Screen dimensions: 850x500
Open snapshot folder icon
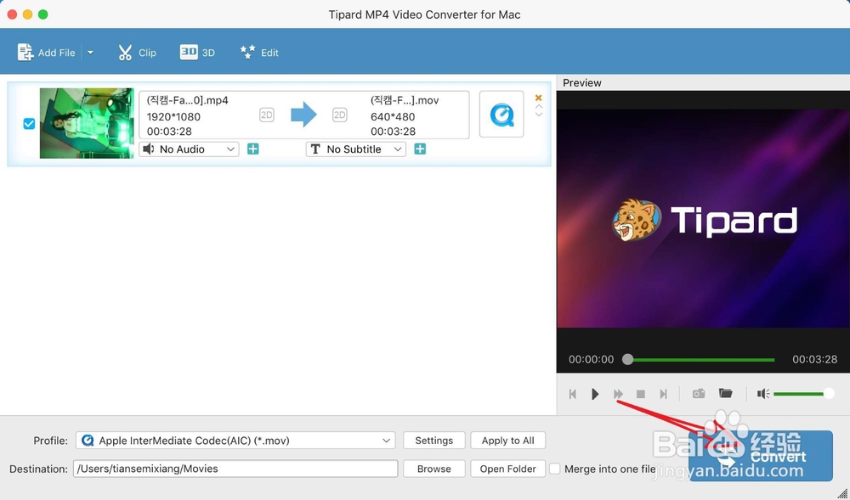pyautogui.click(x=725, y=393)
